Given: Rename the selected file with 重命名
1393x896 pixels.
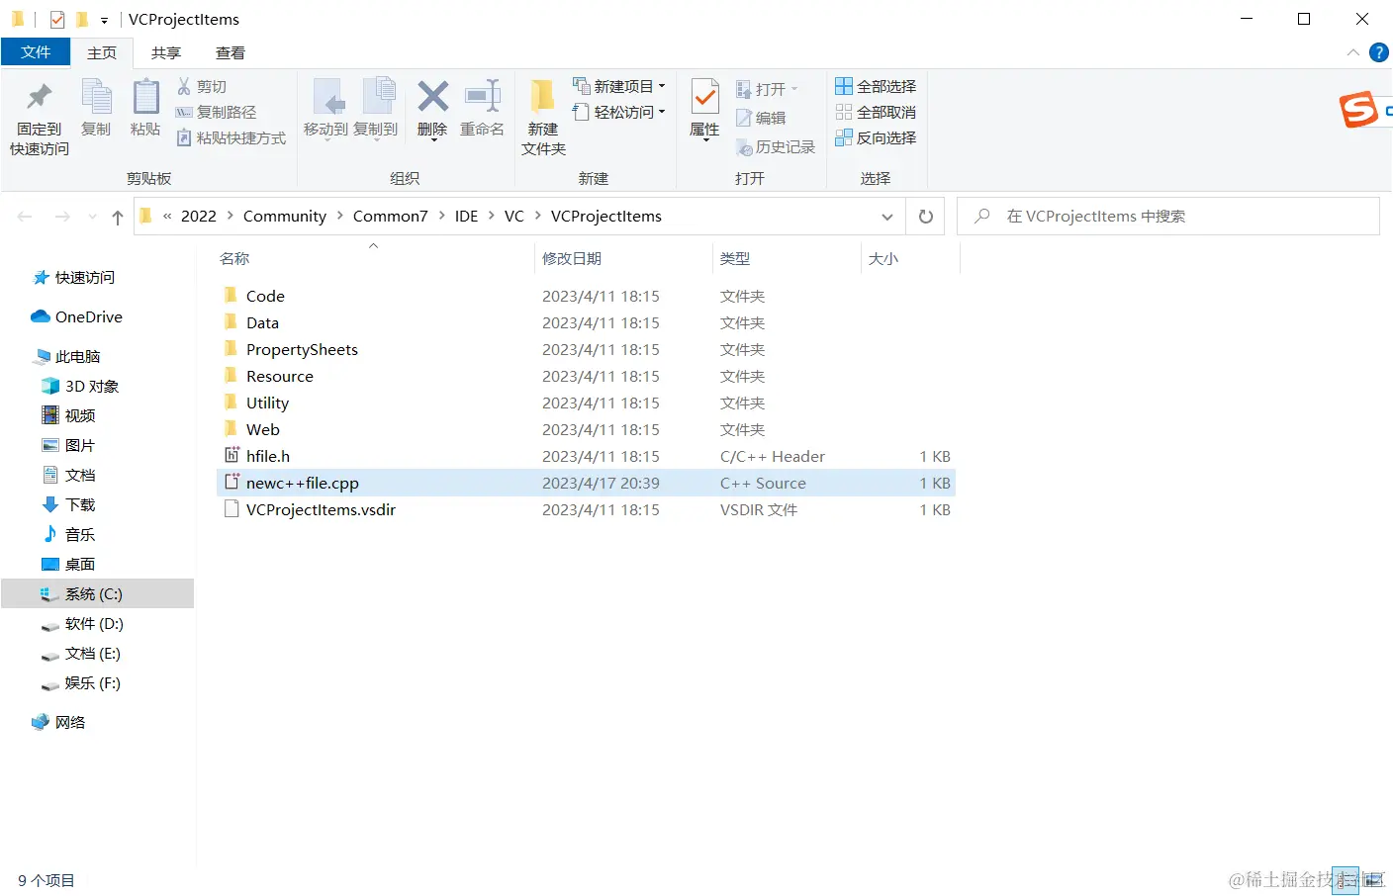Looking at the screenshot, I should pyautogui.click(x=482, y=109).
